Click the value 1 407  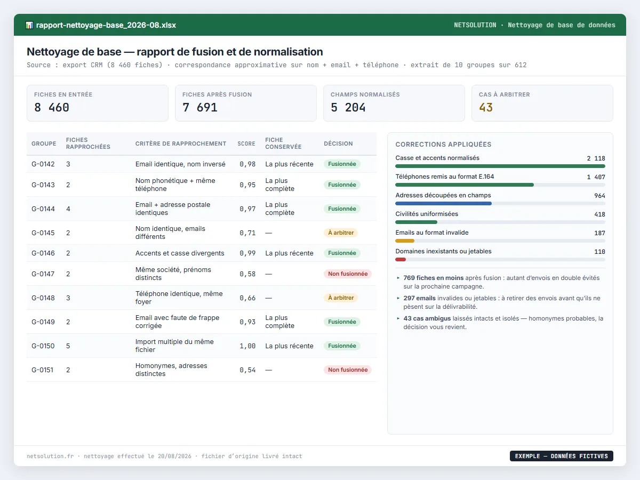(596, 177)
